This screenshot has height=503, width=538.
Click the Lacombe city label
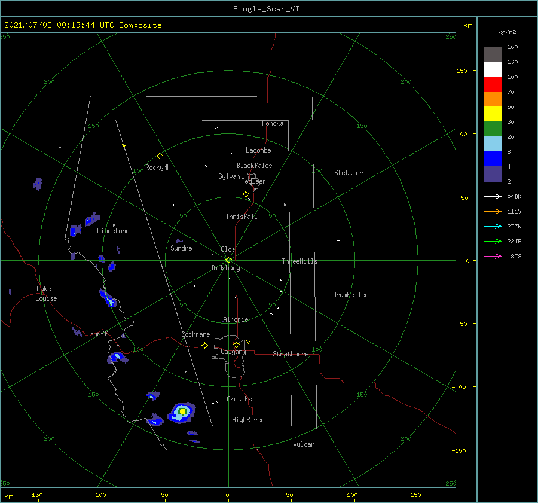[x=258, y=150]
